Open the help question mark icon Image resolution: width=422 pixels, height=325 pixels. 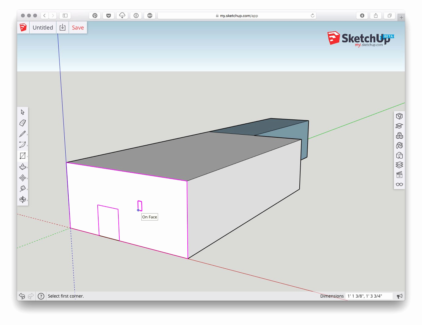click(x=41, y=296)
